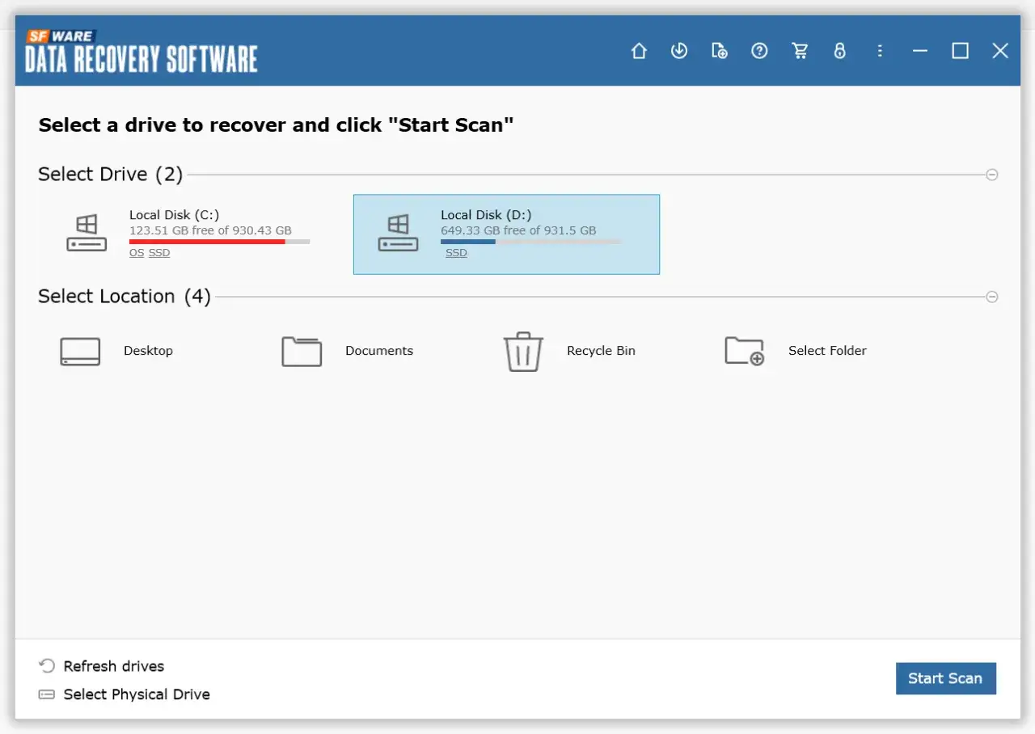This screenshot has height=734, width=1035.
Task: Open the recovery session download icon
Action: coord(679,51)
